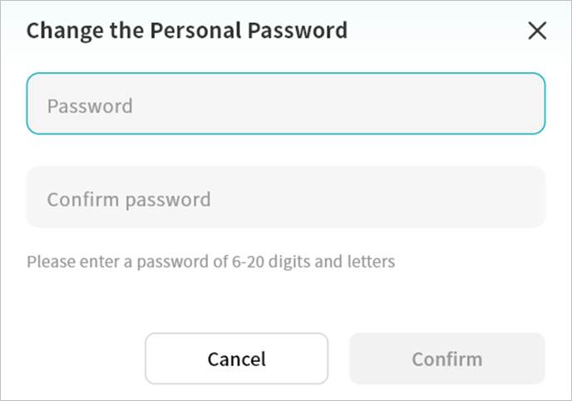Focus the Password input field
The image size is (572, 401).
[285, 104]
